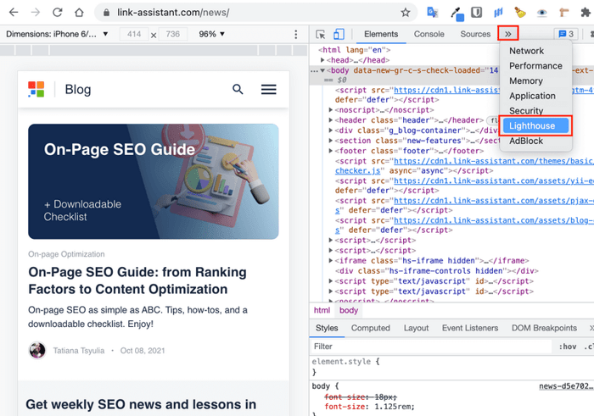Open the Extensions puzzle piece menu
The image size is (594, 416).
(x=586, y=13)
